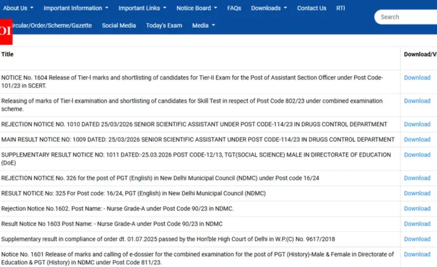Image resolution: width=437 pixels, height=267 pixels.
Task: Download Notice No. 1604 Tier-I marks
Action: coord(417,78)
